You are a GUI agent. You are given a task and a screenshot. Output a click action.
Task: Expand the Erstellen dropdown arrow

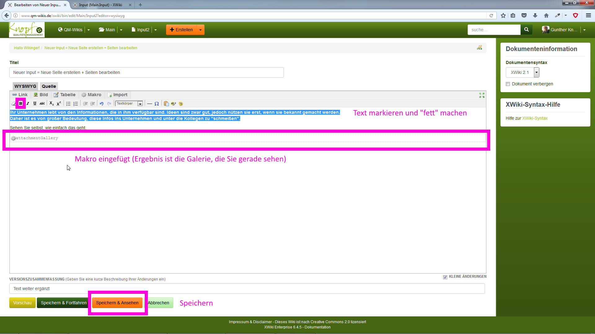[201, 30]
